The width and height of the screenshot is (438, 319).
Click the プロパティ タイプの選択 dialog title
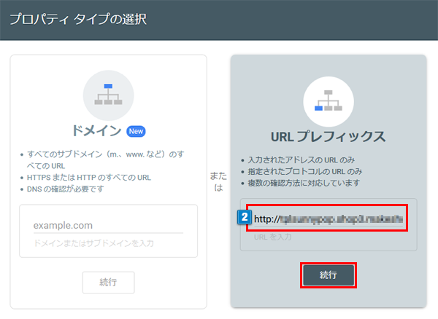coord(78,19)
